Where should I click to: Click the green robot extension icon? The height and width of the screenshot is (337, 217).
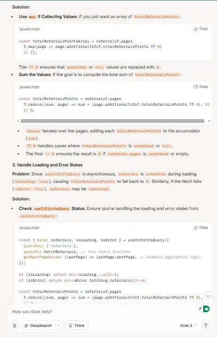pyautogui.click(x=206, y=309)
